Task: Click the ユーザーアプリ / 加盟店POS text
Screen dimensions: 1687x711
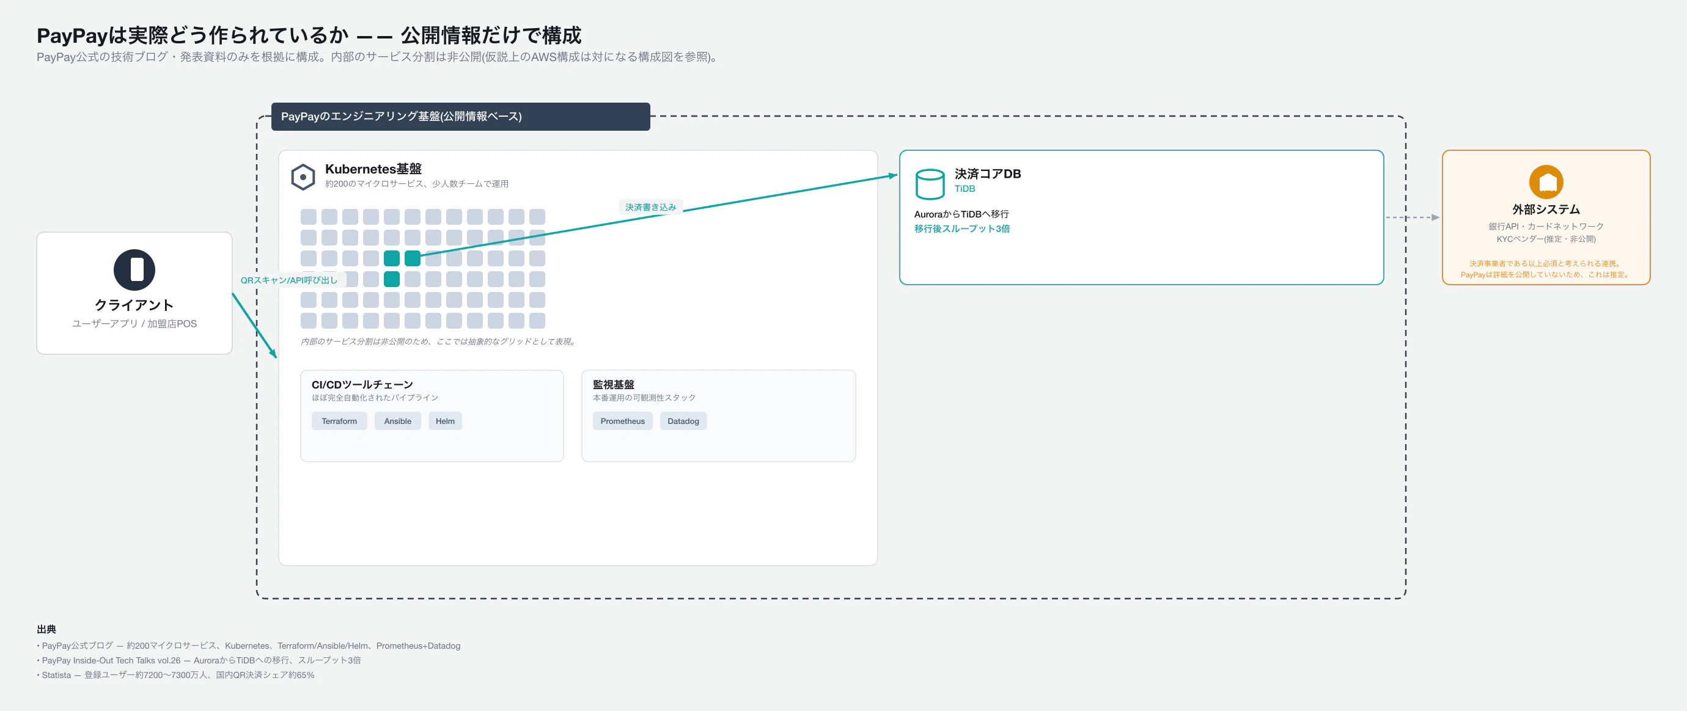Action: point(134,324)
